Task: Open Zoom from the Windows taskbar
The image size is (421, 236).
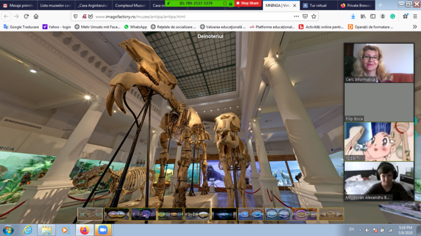Action: [103, 230]
